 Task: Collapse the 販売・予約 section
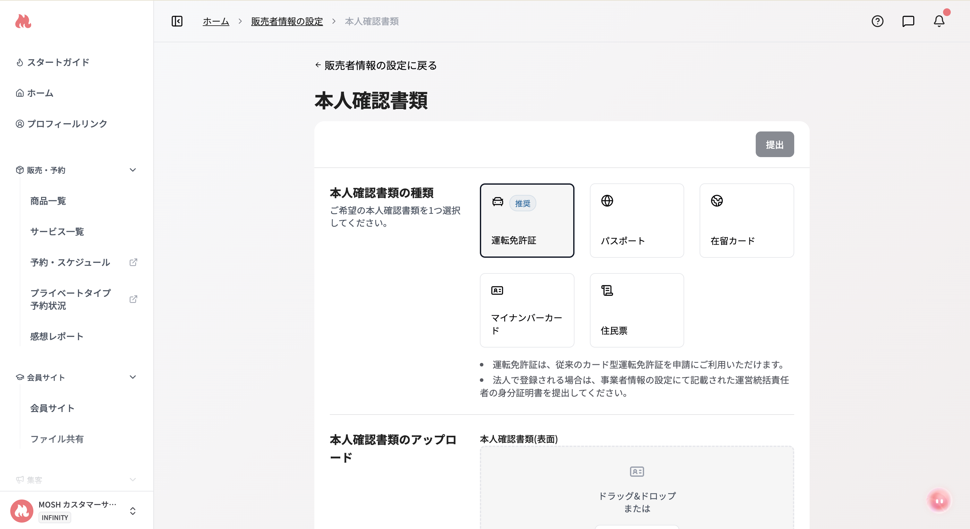click(x=132, y=170)
